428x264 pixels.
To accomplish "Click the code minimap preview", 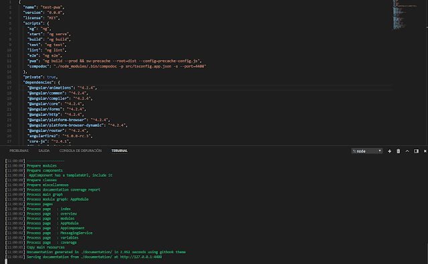I will (x=405, y=15).
